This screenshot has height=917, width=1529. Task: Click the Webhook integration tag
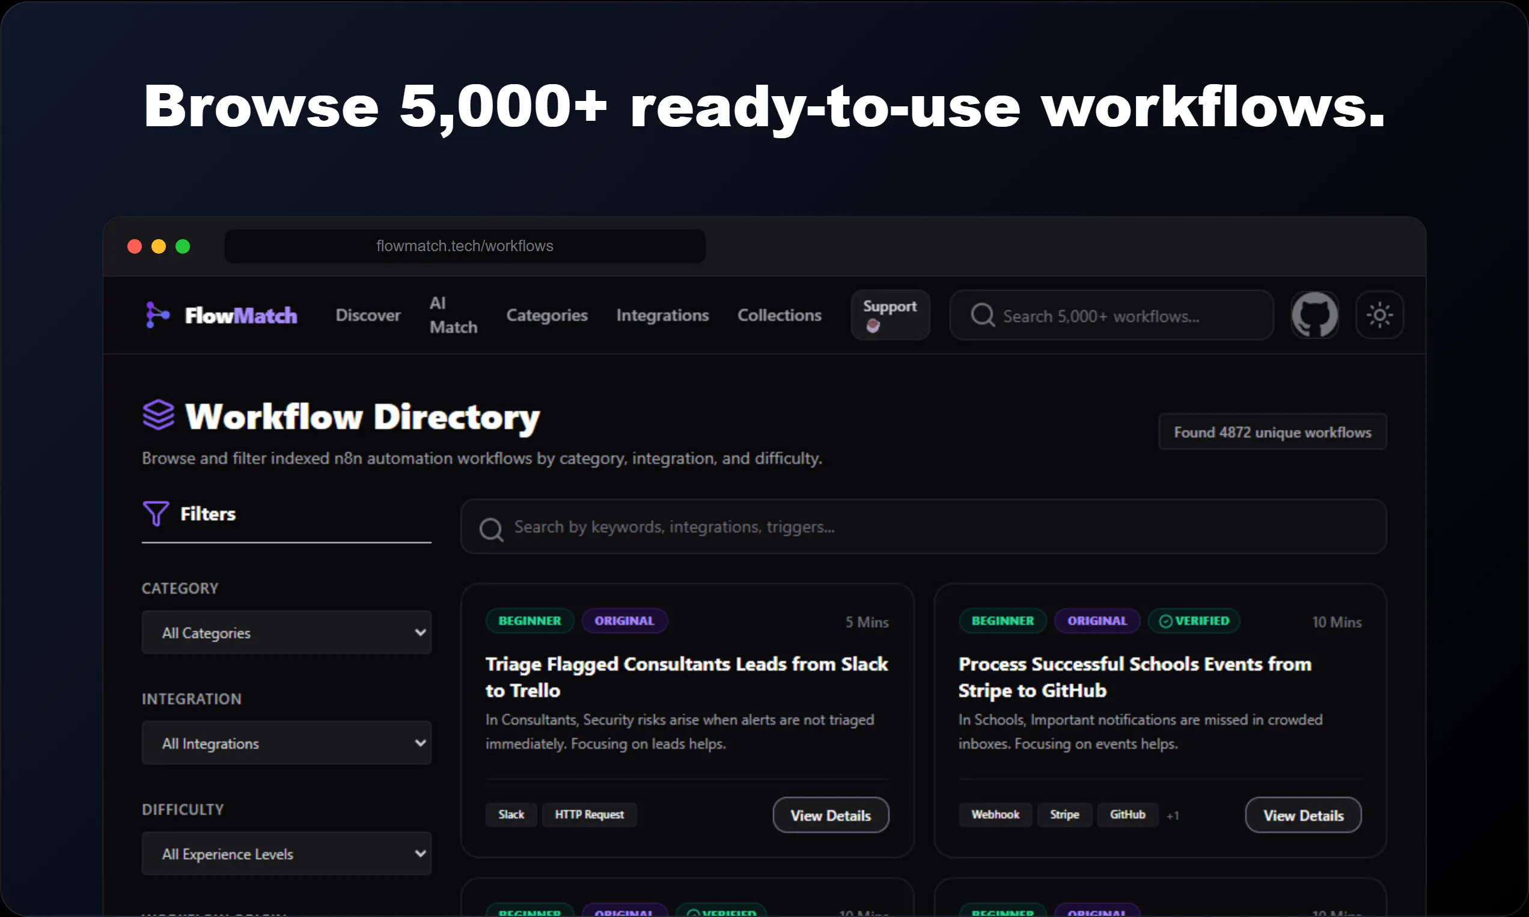995,815
